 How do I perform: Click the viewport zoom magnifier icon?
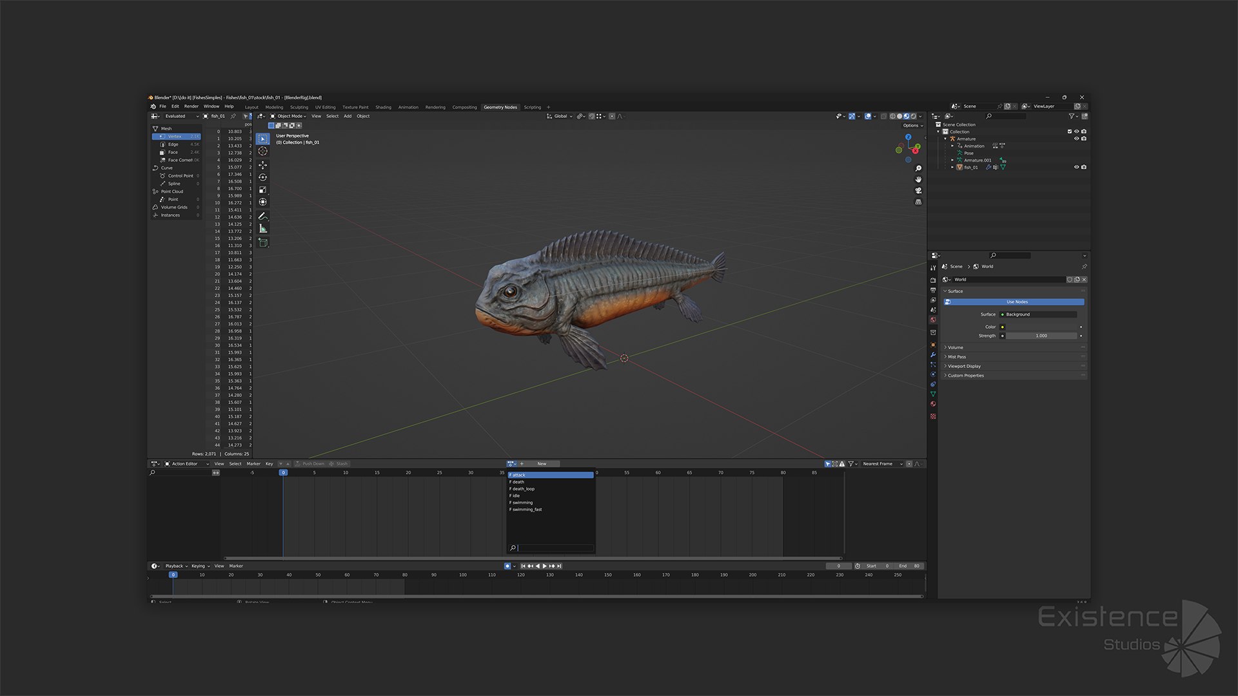[918, 169]
